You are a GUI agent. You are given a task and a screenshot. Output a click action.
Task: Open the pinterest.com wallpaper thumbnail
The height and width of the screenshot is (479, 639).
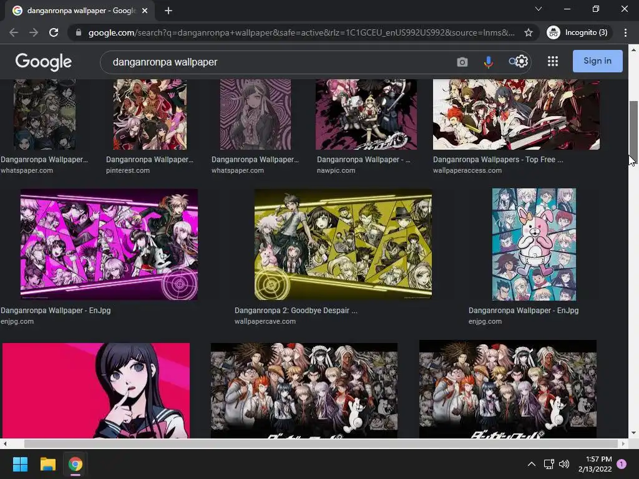click(x=150, y=115)
